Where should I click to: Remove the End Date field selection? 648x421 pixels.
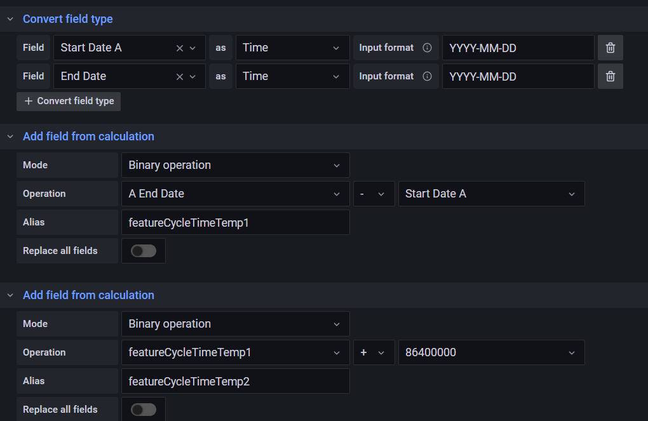pos(179,76)
